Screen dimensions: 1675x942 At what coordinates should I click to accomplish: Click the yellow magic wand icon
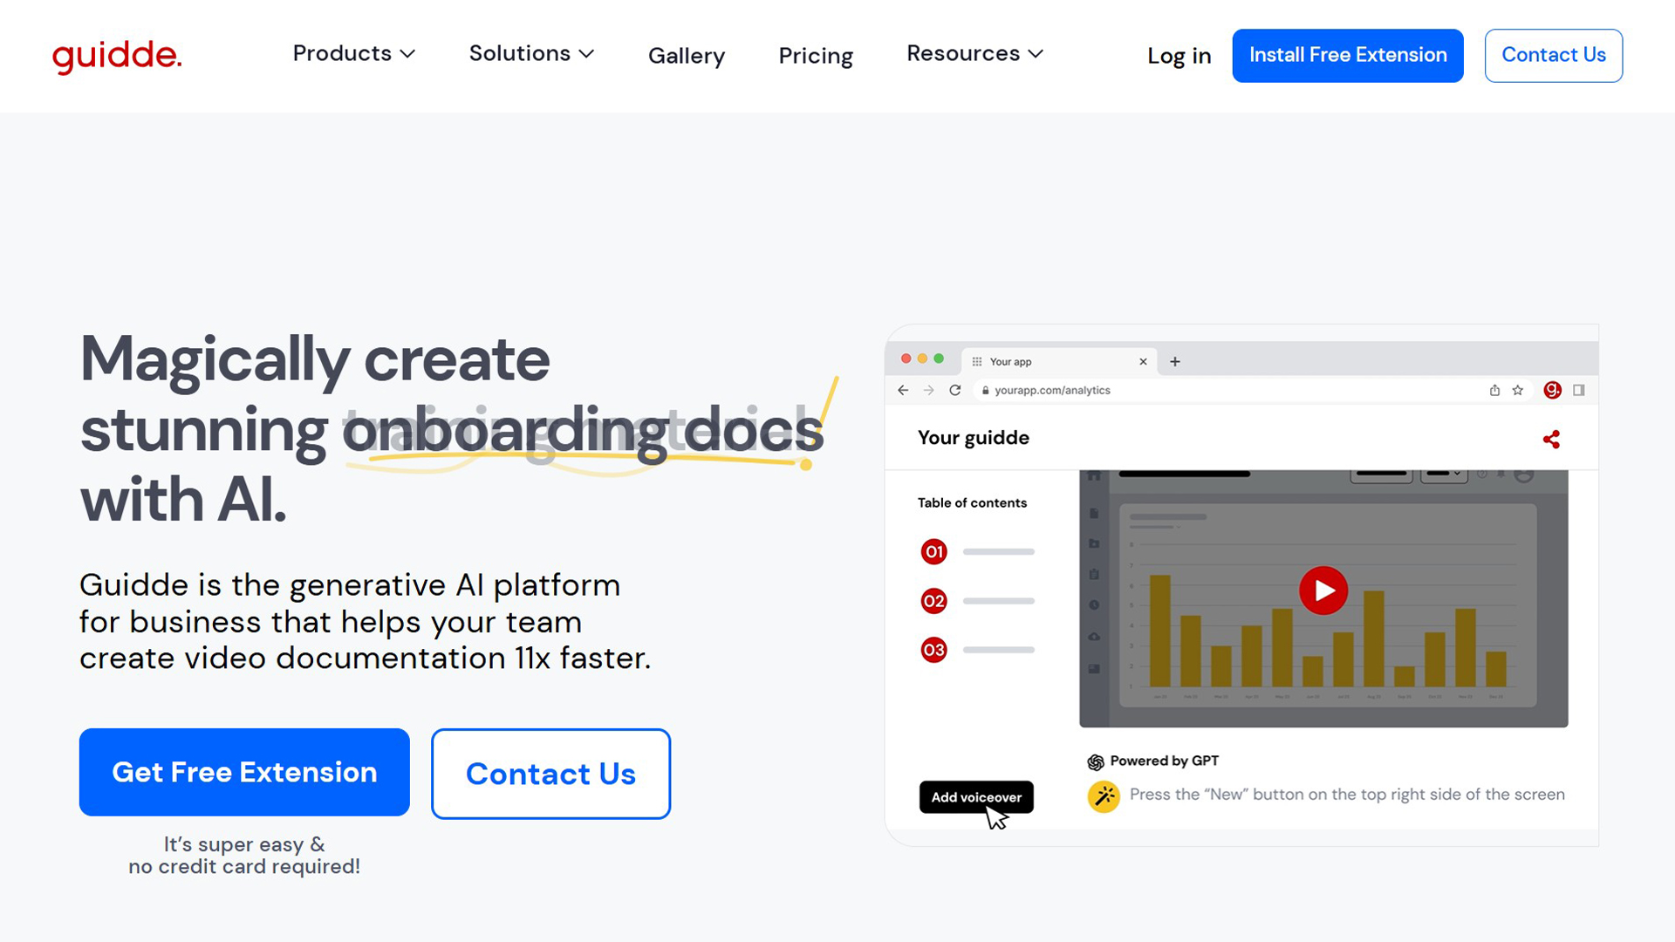point(1104,795)
